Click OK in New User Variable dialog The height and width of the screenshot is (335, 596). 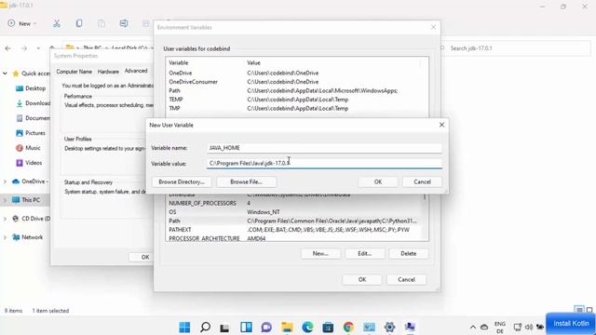378,182
